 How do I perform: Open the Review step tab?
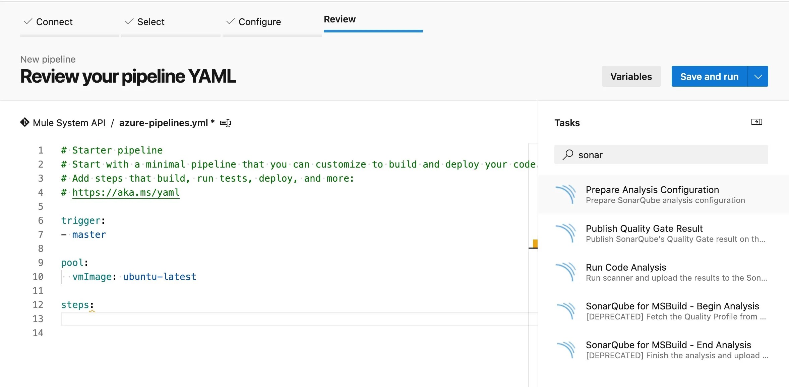[x=340, y=19]
